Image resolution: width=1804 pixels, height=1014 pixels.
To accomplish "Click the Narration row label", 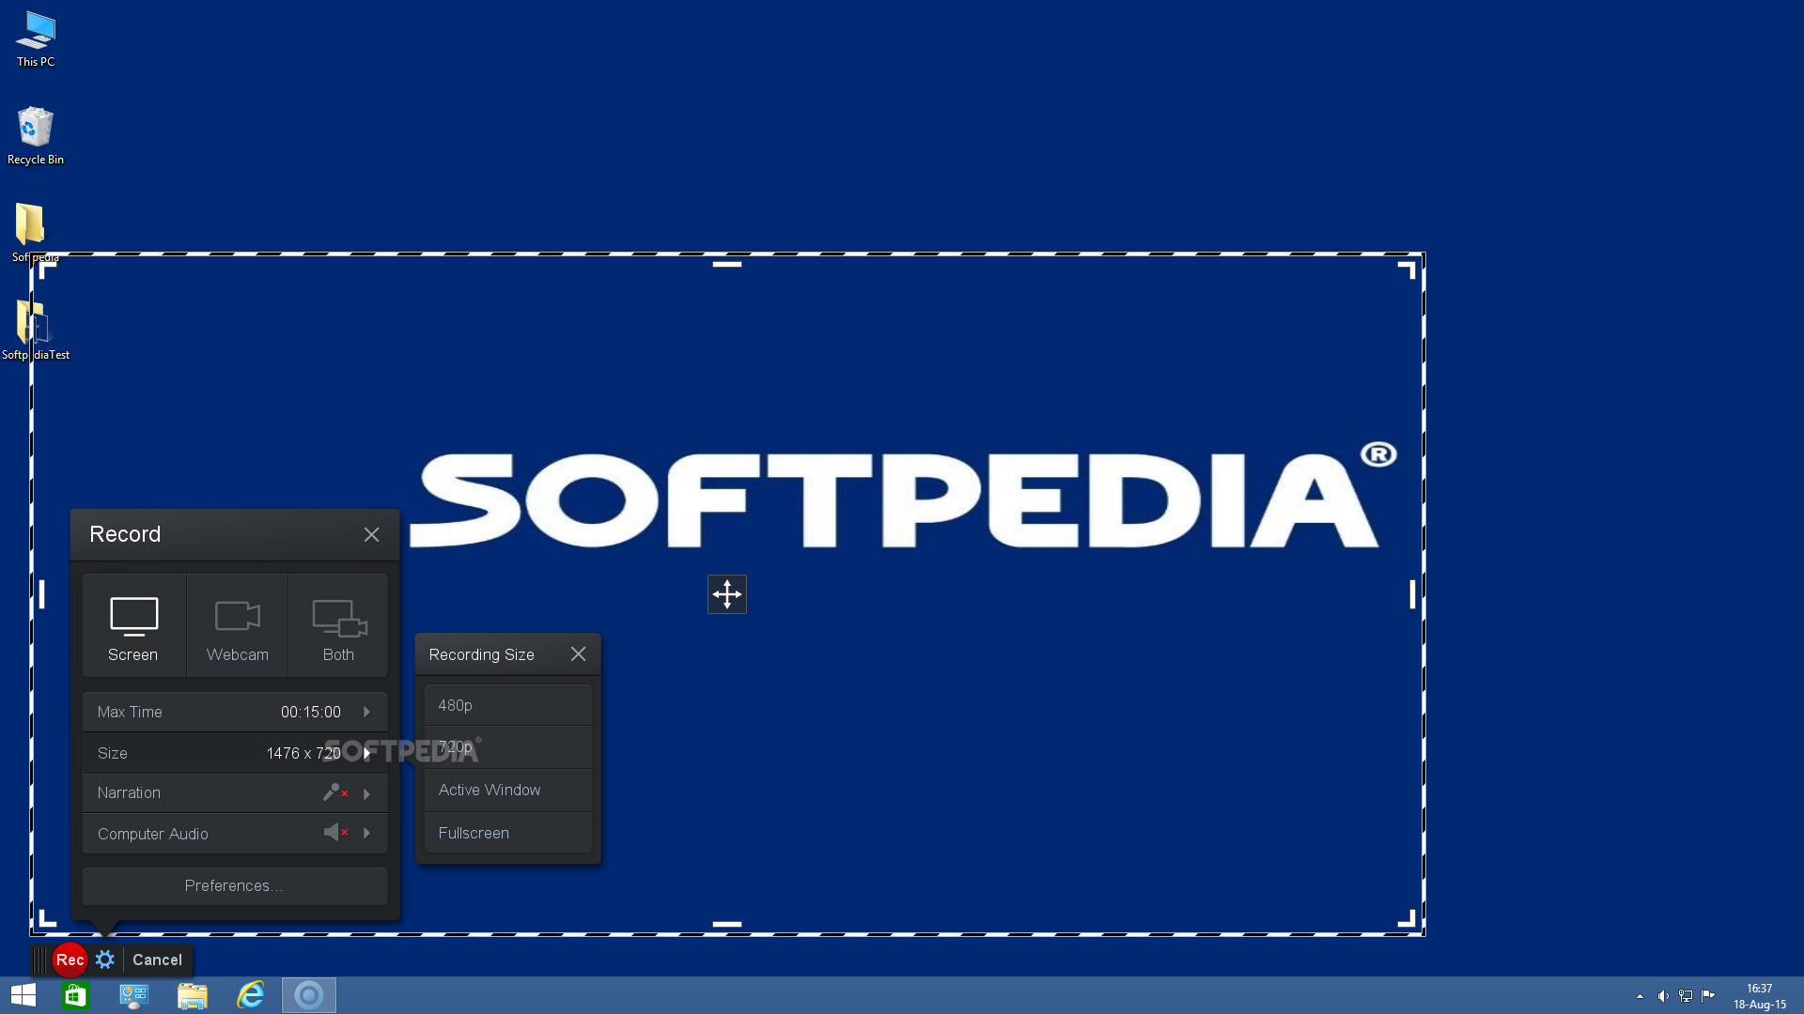I will tap(129, 793).
